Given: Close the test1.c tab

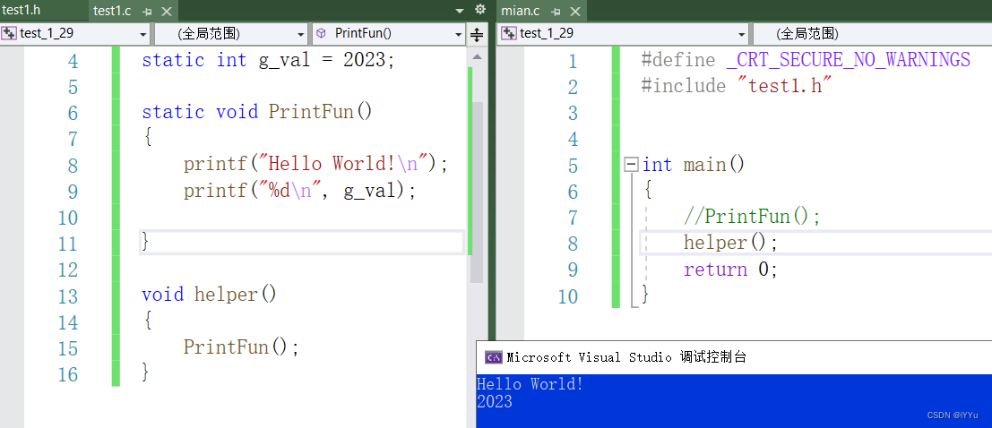Looking at the screenshot, I should point(167,12).
